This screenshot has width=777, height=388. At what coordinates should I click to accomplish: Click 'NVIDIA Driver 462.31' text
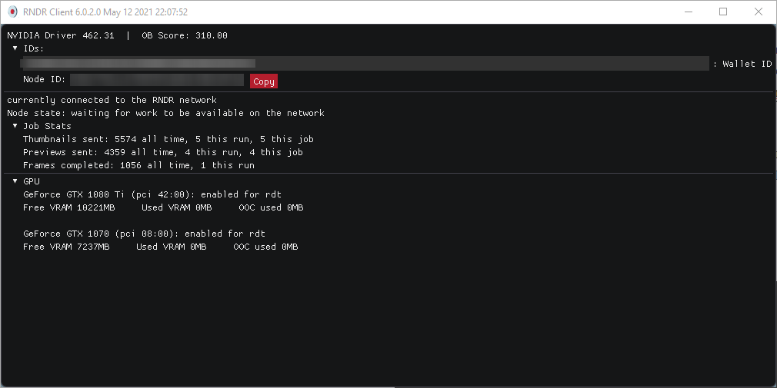61,35
